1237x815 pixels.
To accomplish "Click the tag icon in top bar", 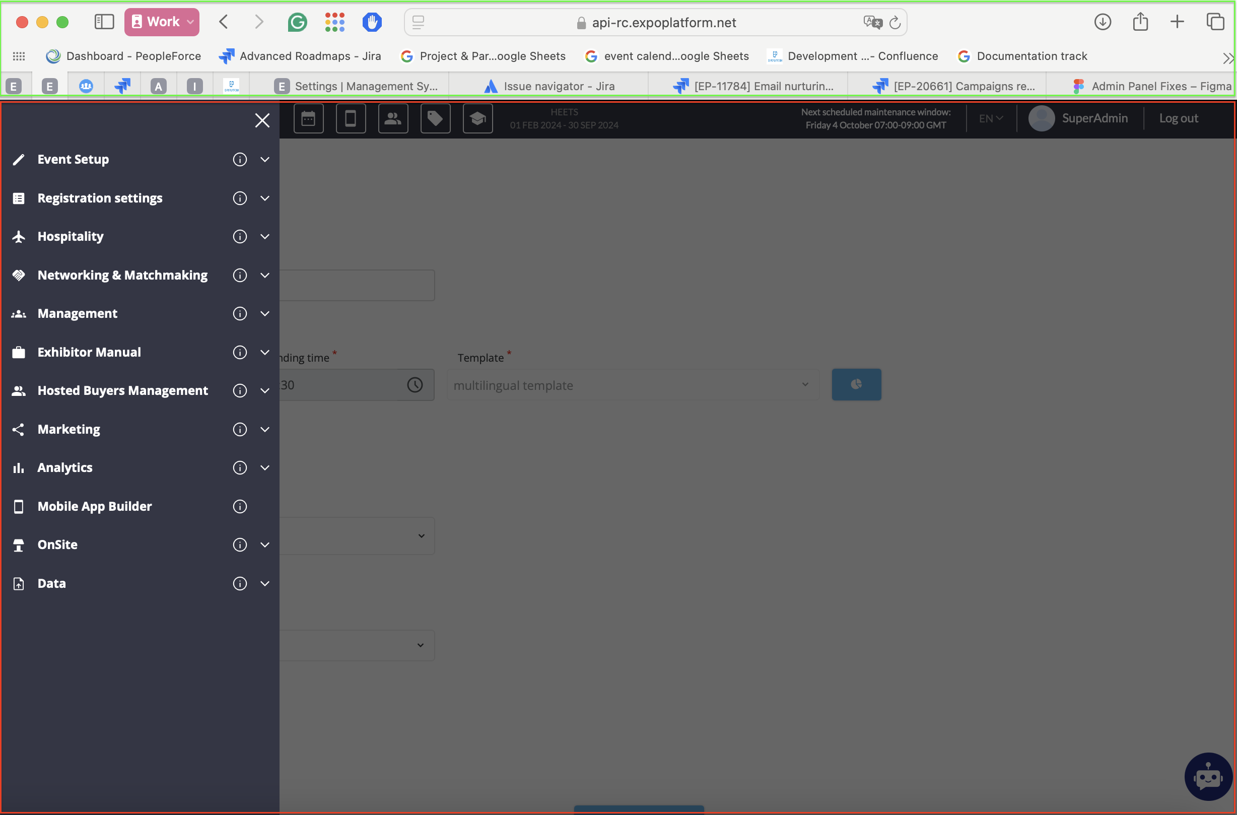I will 435,118.
